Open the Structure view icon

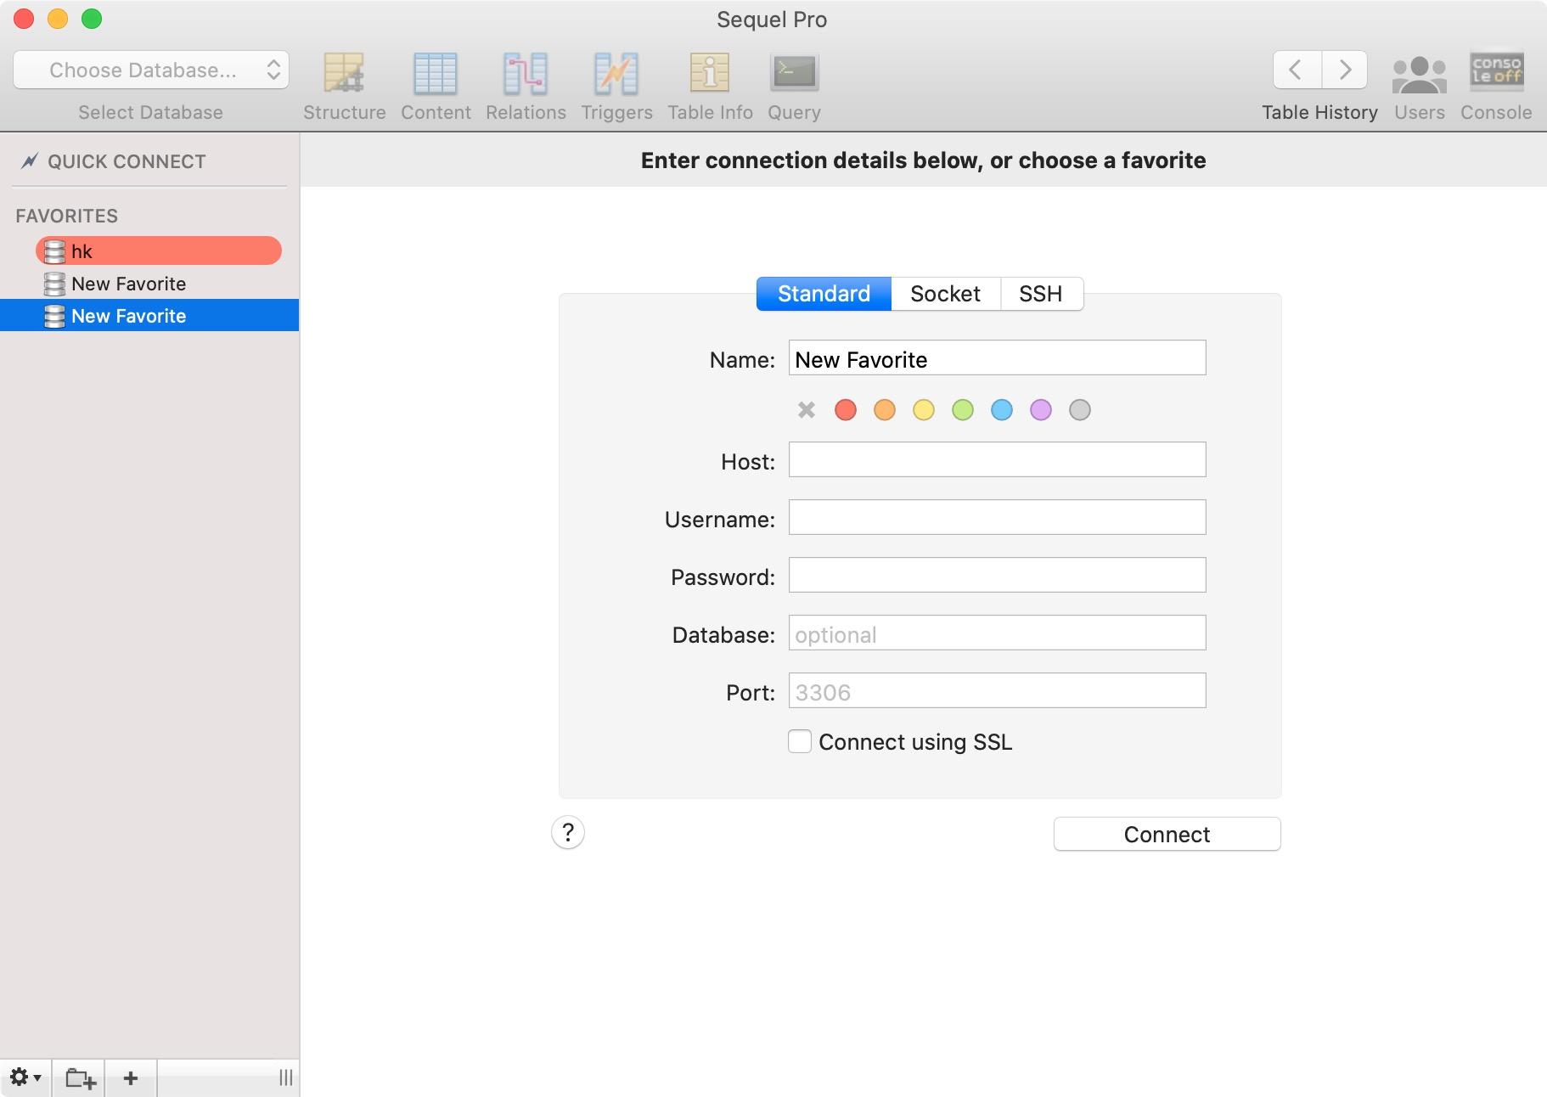coord(344,74)
